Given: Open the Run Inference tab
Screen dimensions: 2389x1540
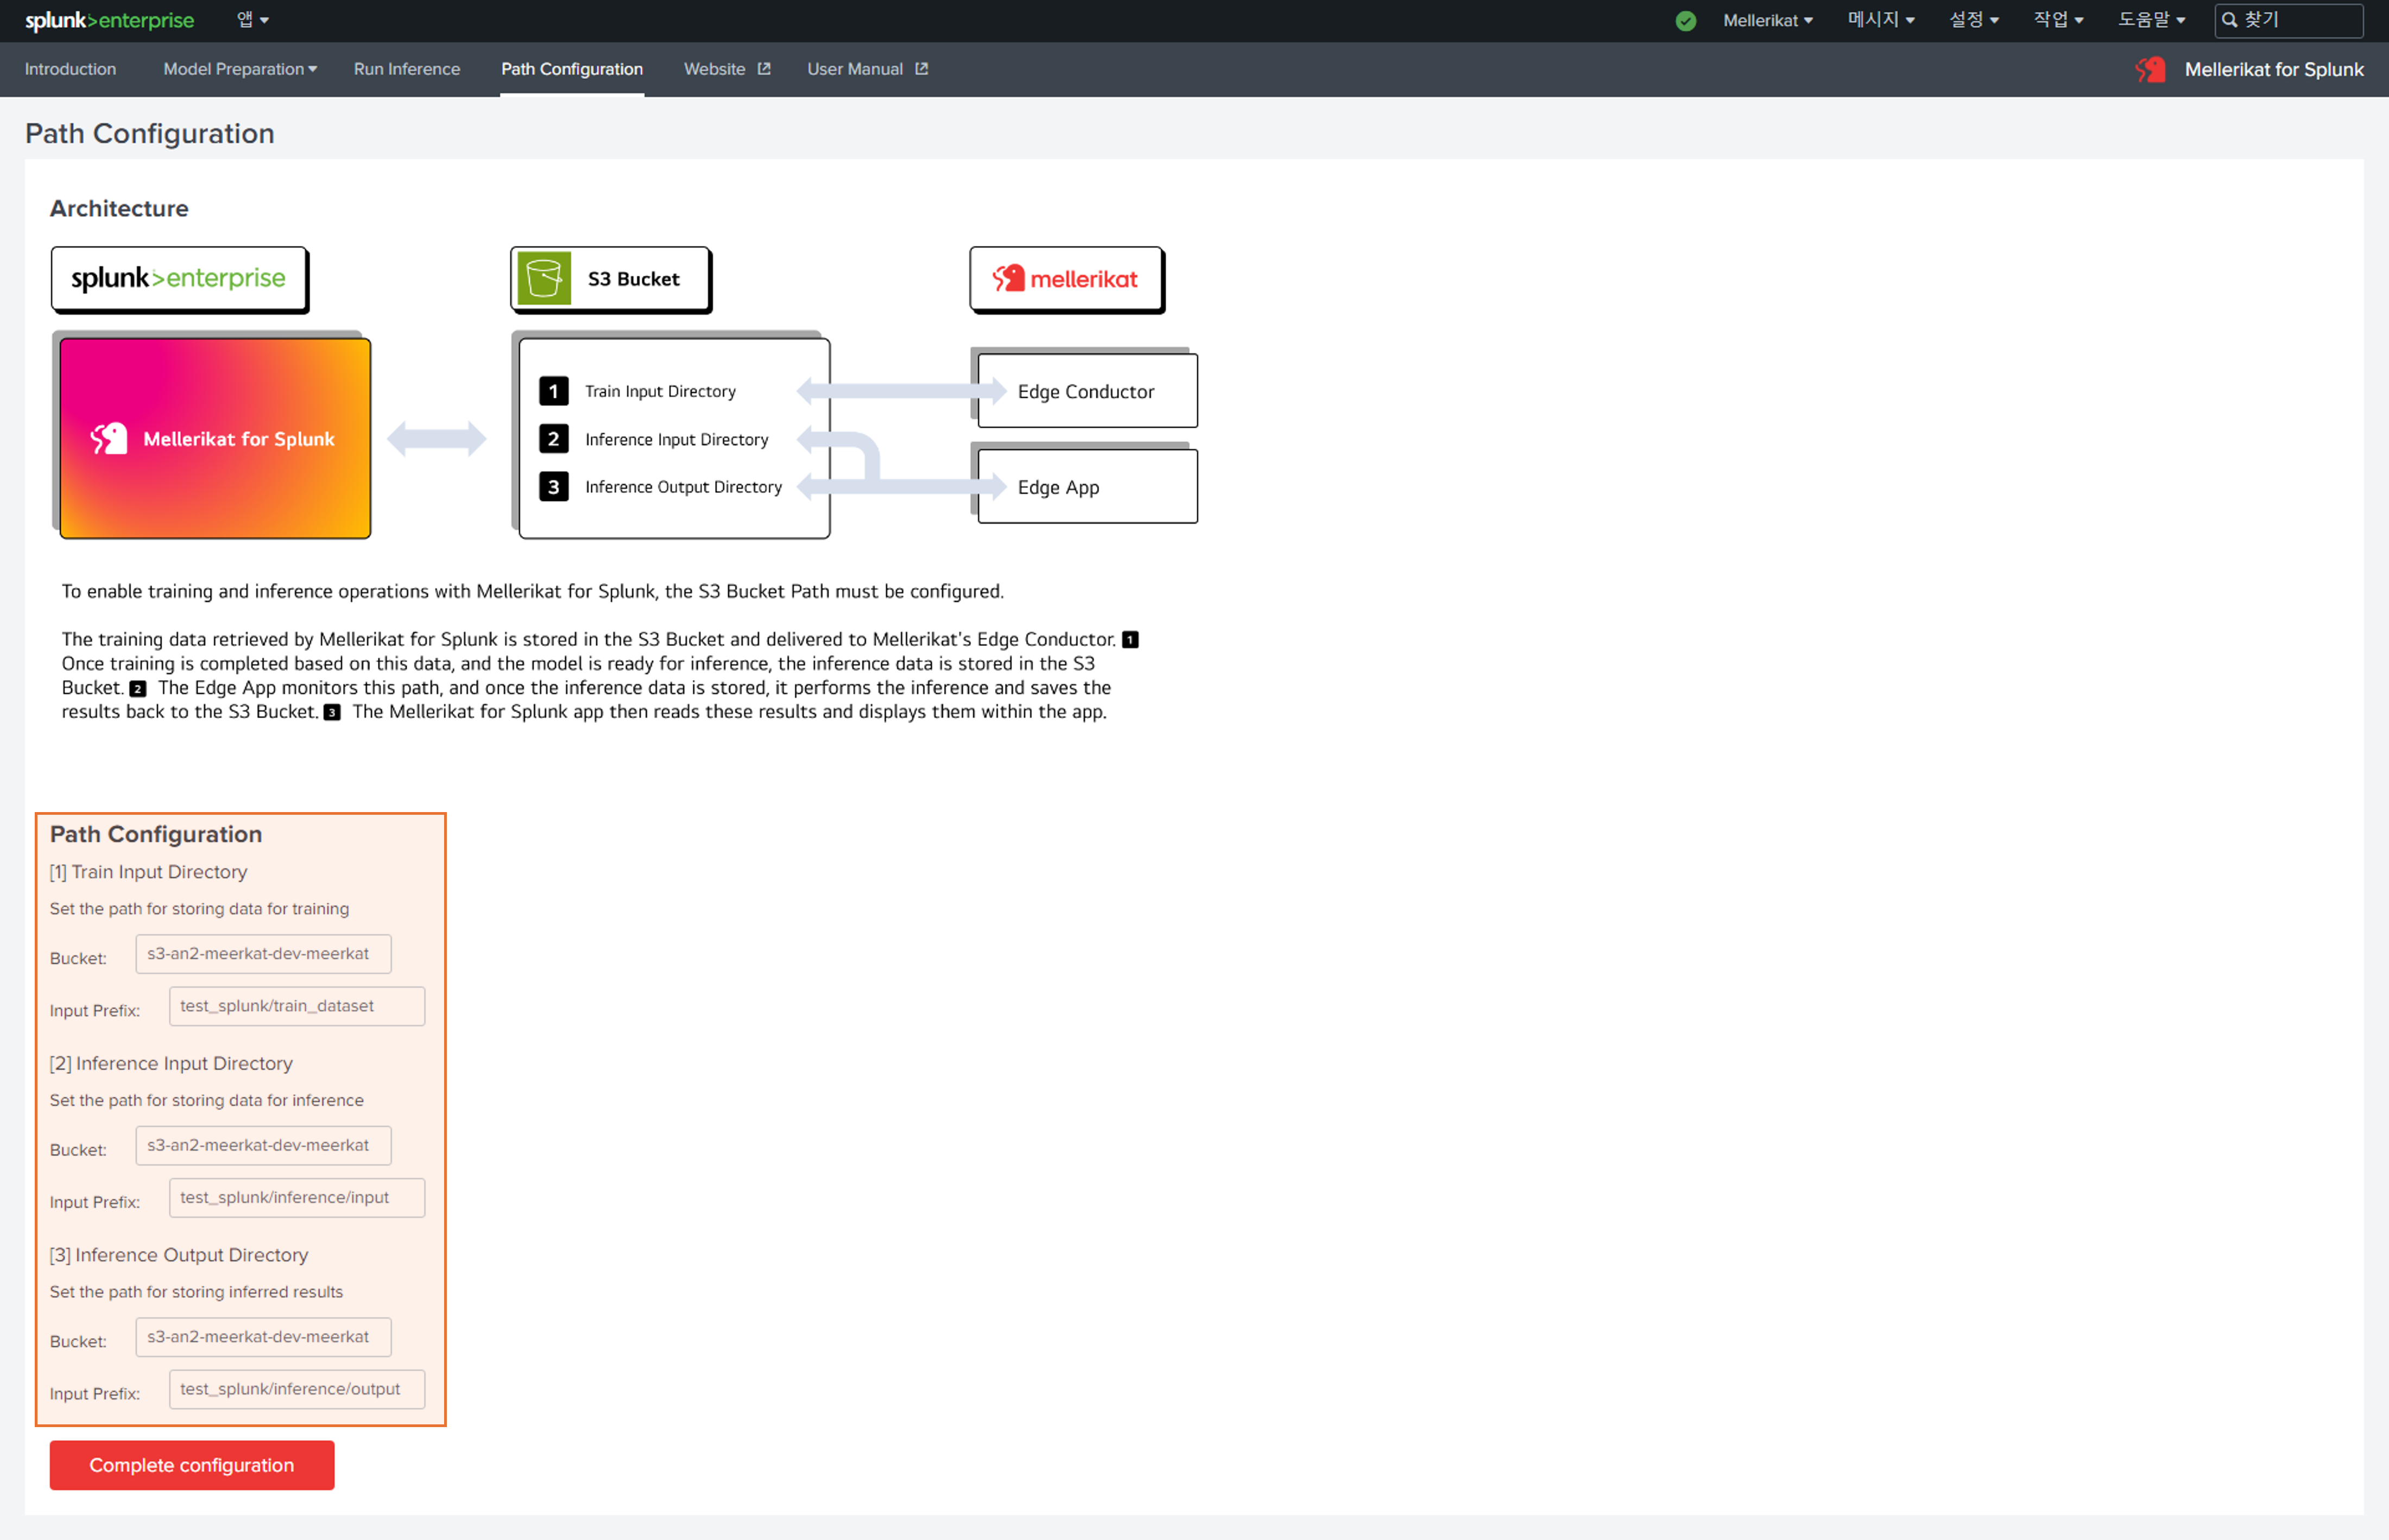Looking at the screenshot, I should tap(407, 69).
